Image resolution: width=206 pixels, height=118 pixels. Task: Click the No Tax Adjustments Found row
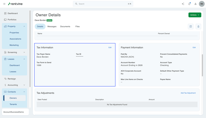[x=117, y=104]
